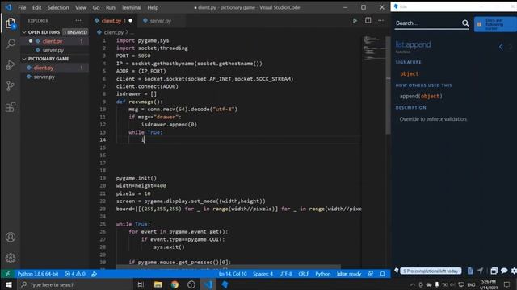Open client.py in Open Editors list
This screenshot has width=517, height=290.
click(x=53, y=41)
